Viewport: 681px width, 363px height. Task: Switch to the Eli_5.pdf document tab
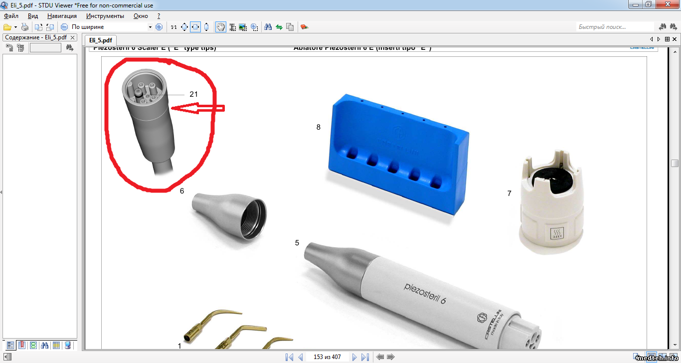click(x=100, y=40)
